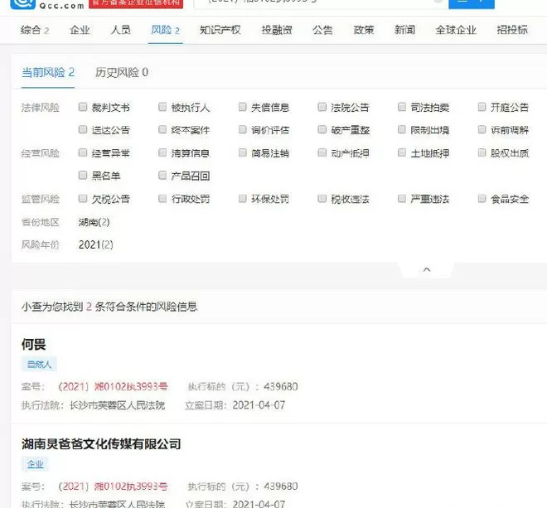Image resolution: width=547 pixels, height=508 pixels.
Task: Enable the 股权出质 filter
Action: point(482,152)
